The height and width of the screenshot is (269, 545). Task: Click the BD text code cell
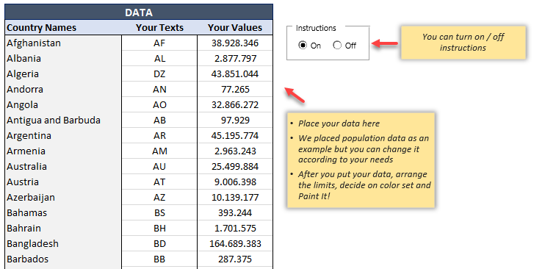click(x=159, y=243)
